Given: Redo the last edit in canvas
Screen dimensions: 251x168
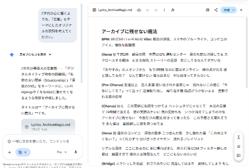Looking at the screenshot, I should pos(155,10).
